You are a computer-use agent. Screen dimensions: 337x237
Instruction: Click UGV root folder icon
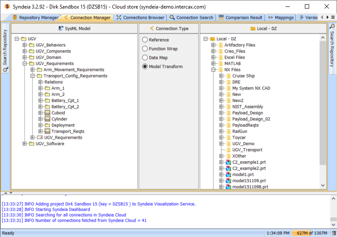(x=24, y=39)
